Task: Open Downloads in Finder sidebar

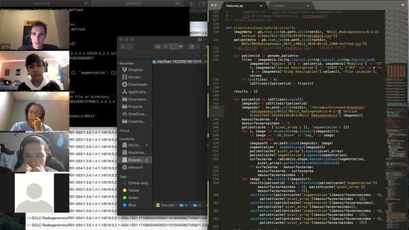Action: point(135,84)
